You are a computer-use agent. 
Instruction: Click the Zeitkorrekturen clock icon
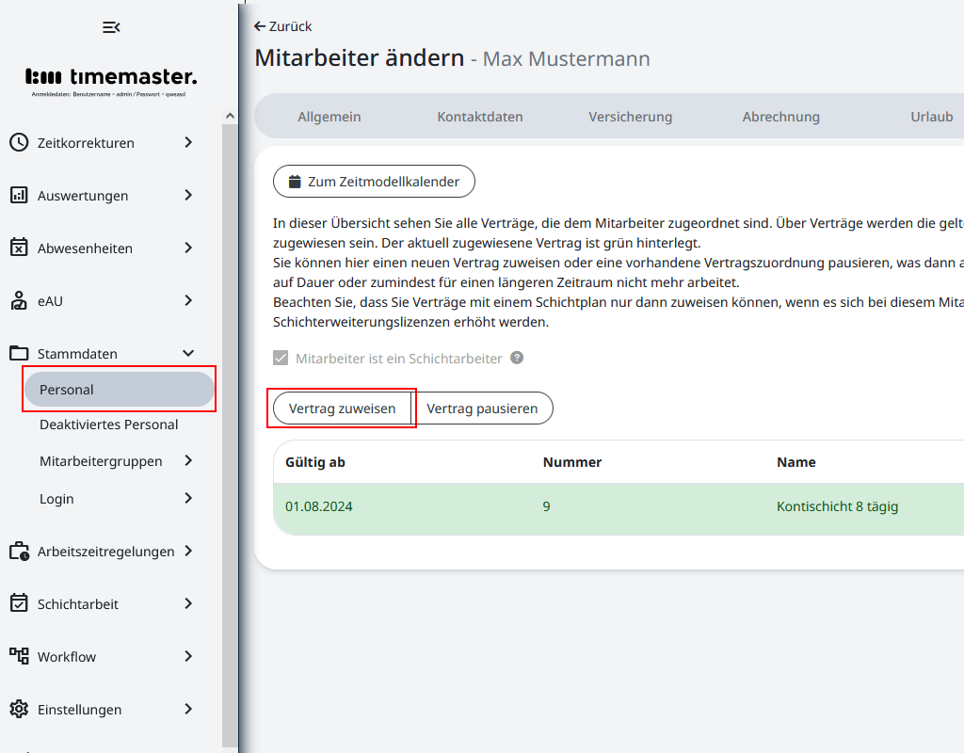click(x=19, y=143)
